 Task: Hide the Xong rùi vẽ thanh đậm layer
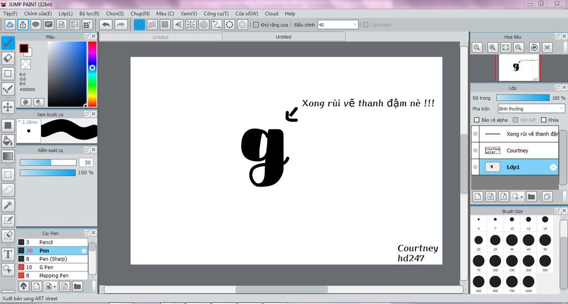click(475, 134)
